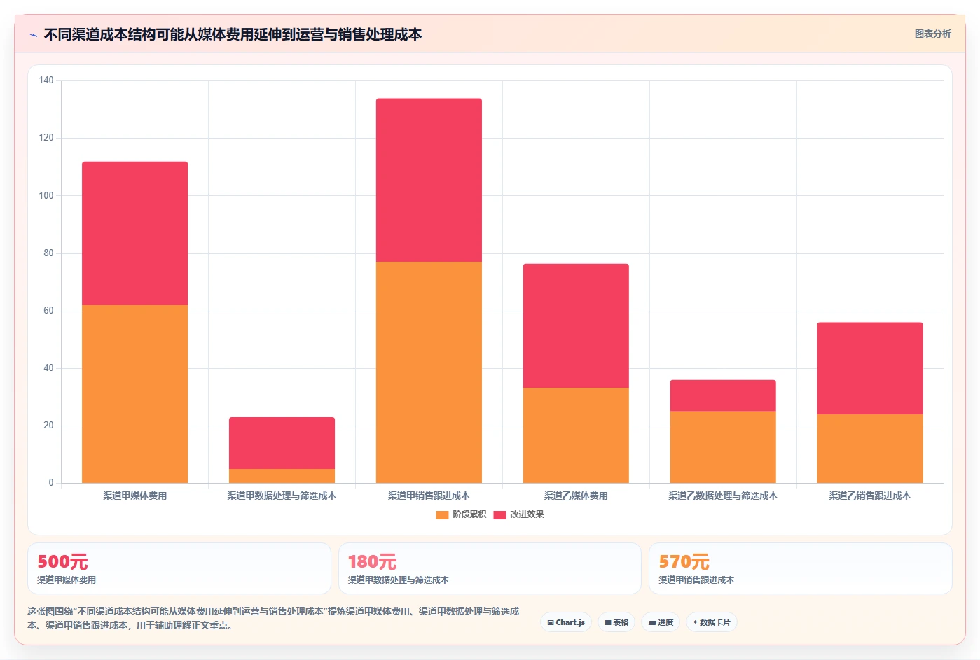This screenshot has height=660, width=980.
Task: Select the 进度 tag chip
Action: pyautogui.click(x=661, y=622)
